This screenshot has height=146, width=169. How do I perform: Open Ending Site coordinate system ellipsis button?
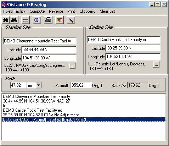[156, 65]
